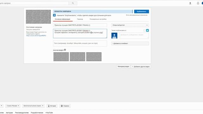203x114 pixels.
Task: Click the large video preview thumbnail
Action: tap(38, 17)
